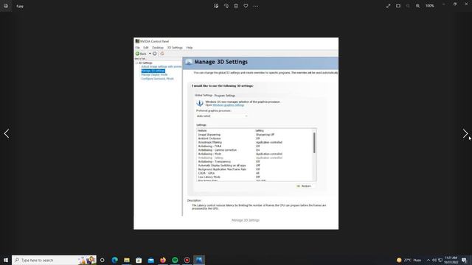The image size is (472, 265).
Task: Click the taskbar search box
Action: 54,260
